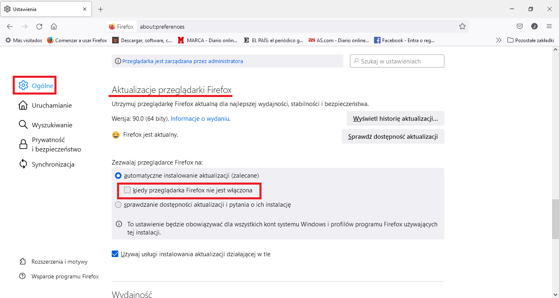Image resolution: width=559 pixels, height=298 pixels.
Task: Reload the current page
Action: [x=39, y=27]
